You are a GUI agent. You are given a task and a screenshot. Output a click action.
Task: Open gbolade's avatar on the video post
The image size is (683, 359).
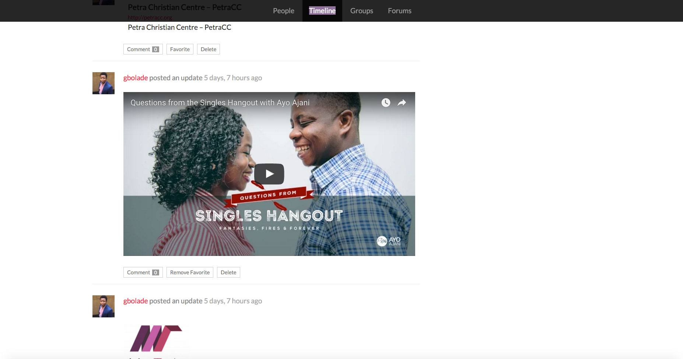click(104, 83)
